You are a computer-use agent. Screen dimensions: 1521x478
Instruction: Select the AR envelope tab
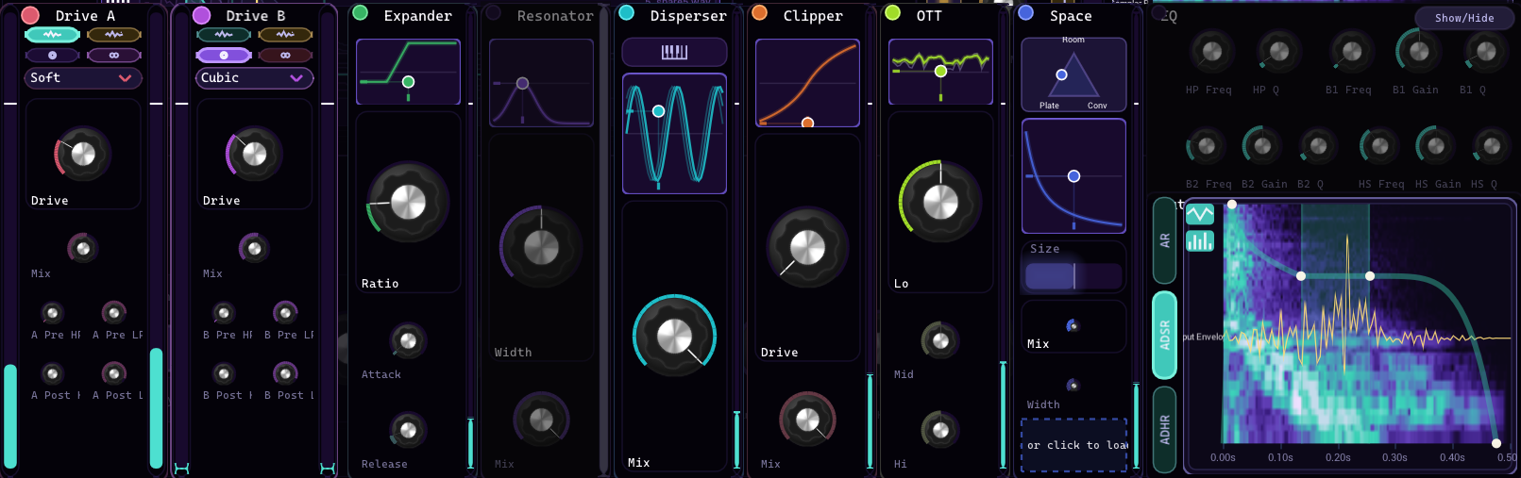coord(1165,240)
